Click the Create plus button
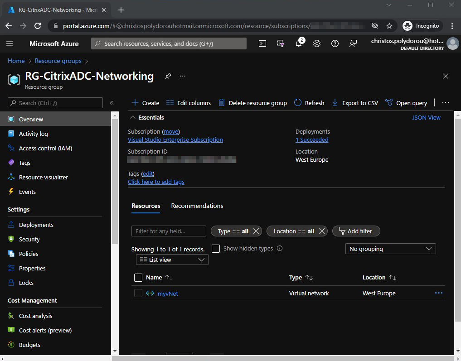Viewport: 461px width, 361px height. (146, 103)
